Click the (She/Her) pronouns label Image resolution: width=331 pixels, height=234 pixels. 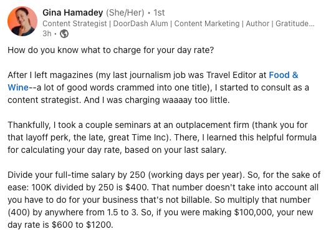[125, 12]
